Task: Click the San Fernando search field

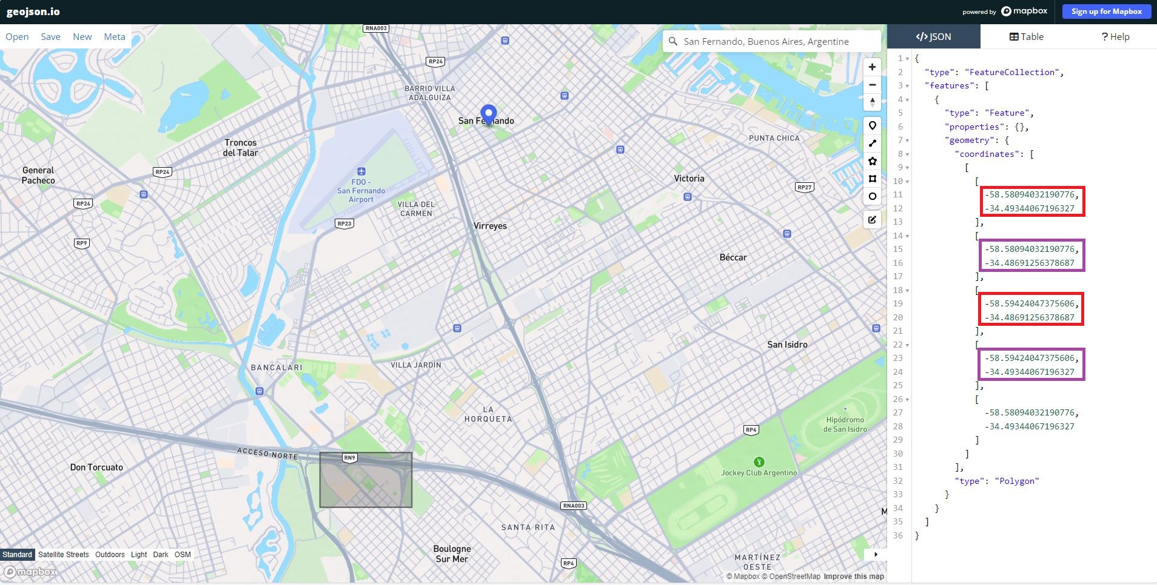Action: (x=771, y=41)
